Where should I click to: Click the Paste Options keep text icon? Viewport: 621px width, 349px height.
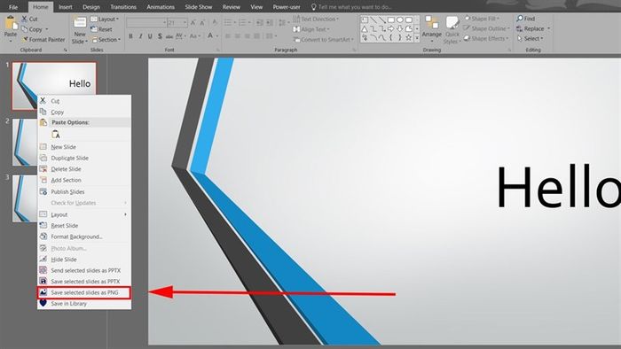56,135
